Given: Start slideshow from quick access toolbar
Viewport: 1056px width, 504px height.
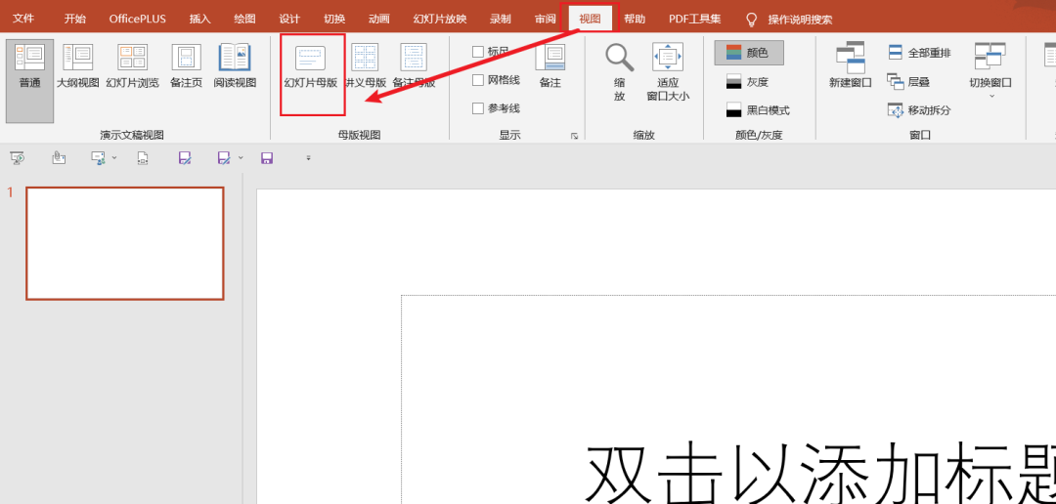Looking at the screenshot, I should click(x=17, y=158).
